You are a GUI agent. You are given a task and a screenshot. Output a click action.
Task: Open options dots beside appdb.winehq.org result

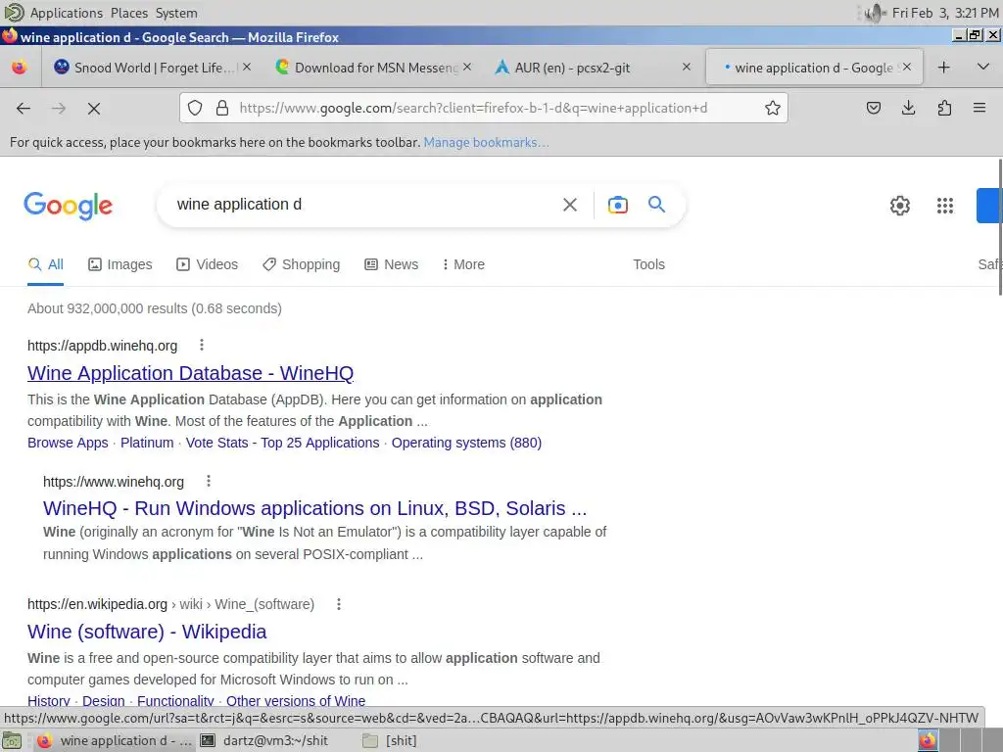pos(202,346)
